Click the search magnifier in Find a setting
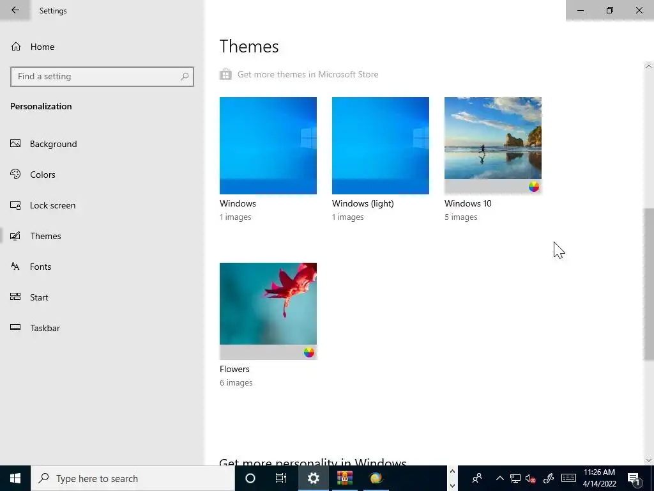 (185, 77)
